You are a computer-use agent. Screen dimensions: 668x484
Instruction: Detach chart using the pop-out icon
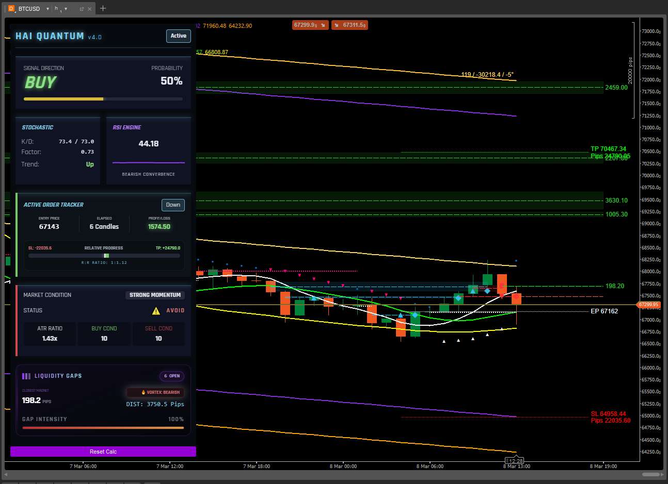(82, 9)
